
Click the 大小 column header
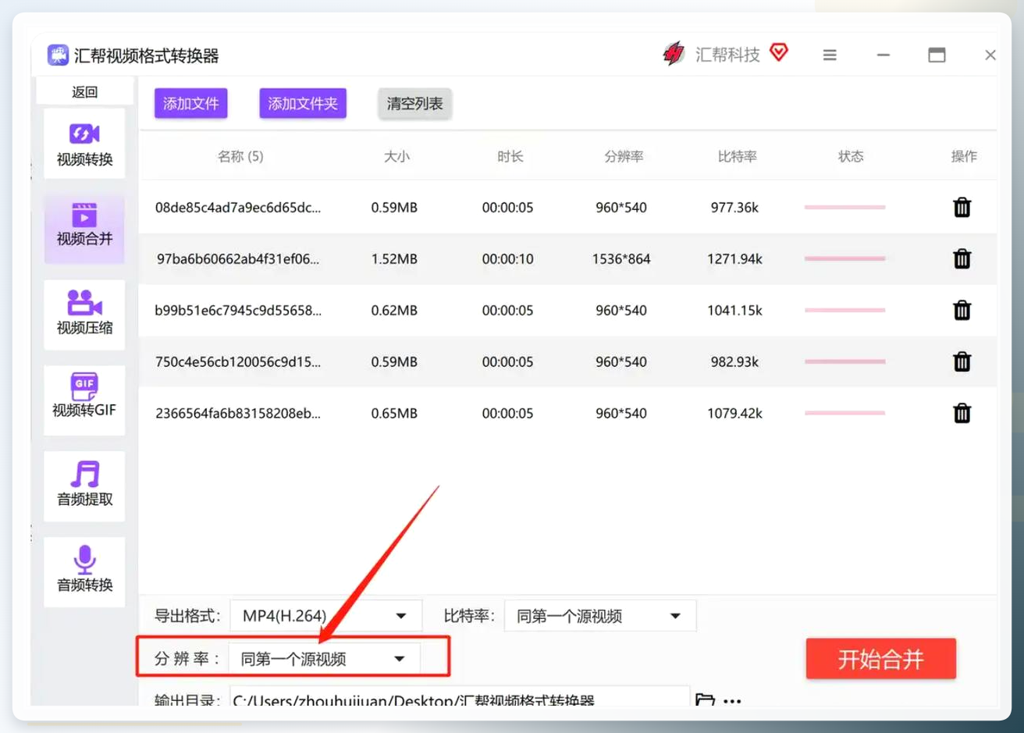coord(396,156)
